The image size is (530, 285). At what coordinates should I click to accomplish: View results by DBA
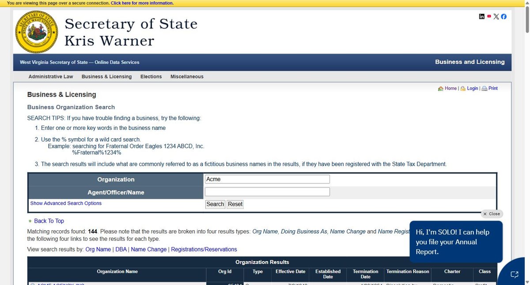[x=121, y=249]
